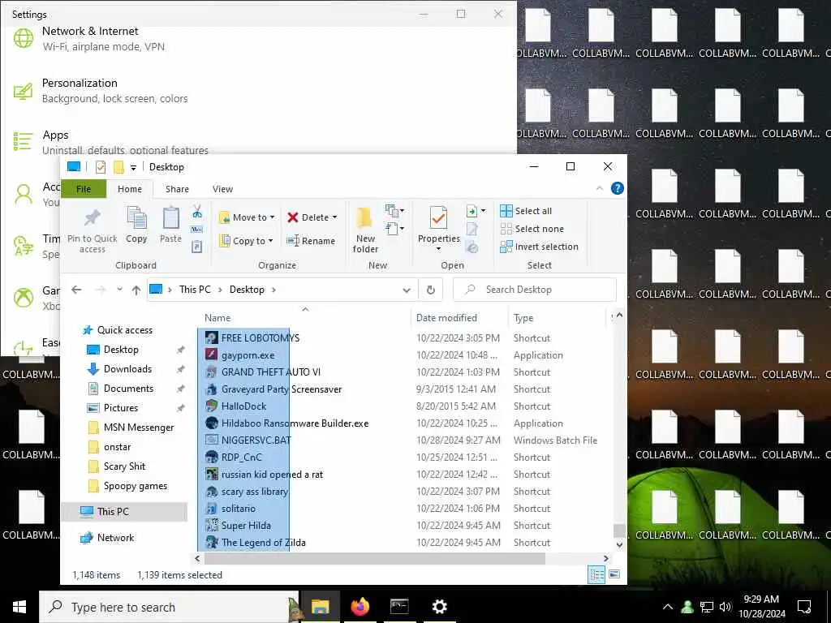The image size is (831, 623).
Task: Click the History icon in the Open group
Action: [x=471, y=247]
